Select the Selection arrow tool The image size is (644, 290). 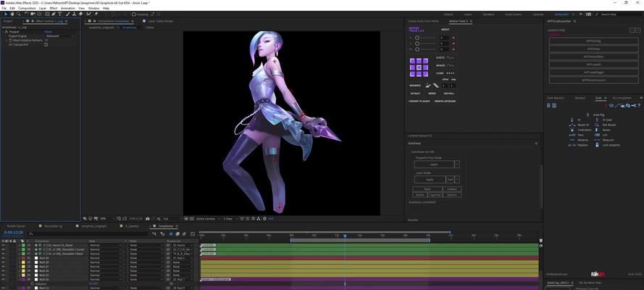point(7,14)
